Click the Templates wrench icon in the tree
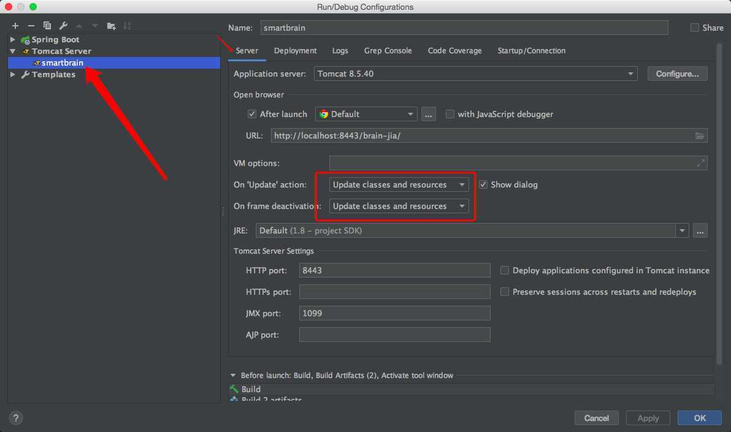Image resolution: width=731 pixels, height=432 pixels. 25,75
